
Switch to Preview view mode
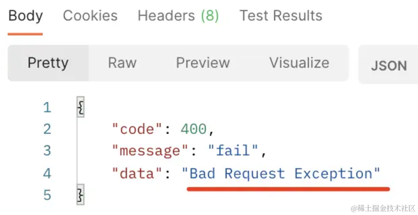pyautogui.click(x=203, y=63)
